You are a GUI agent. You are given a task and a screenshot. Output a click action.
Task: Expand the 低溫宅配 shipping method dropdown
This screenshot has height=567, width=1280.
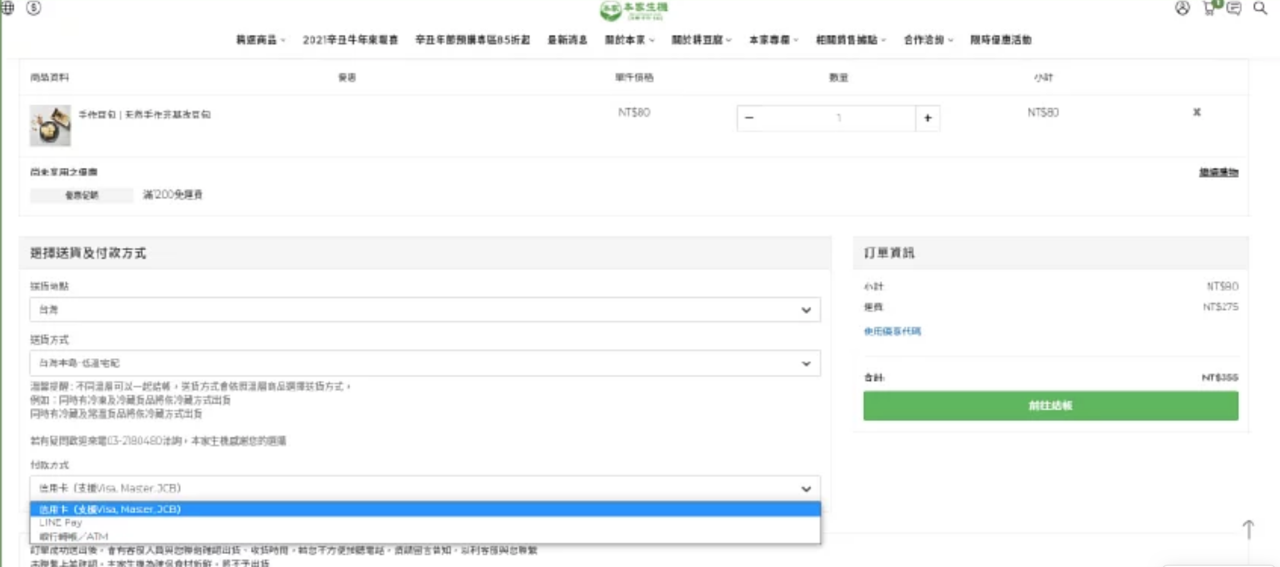tap(425, 363)
